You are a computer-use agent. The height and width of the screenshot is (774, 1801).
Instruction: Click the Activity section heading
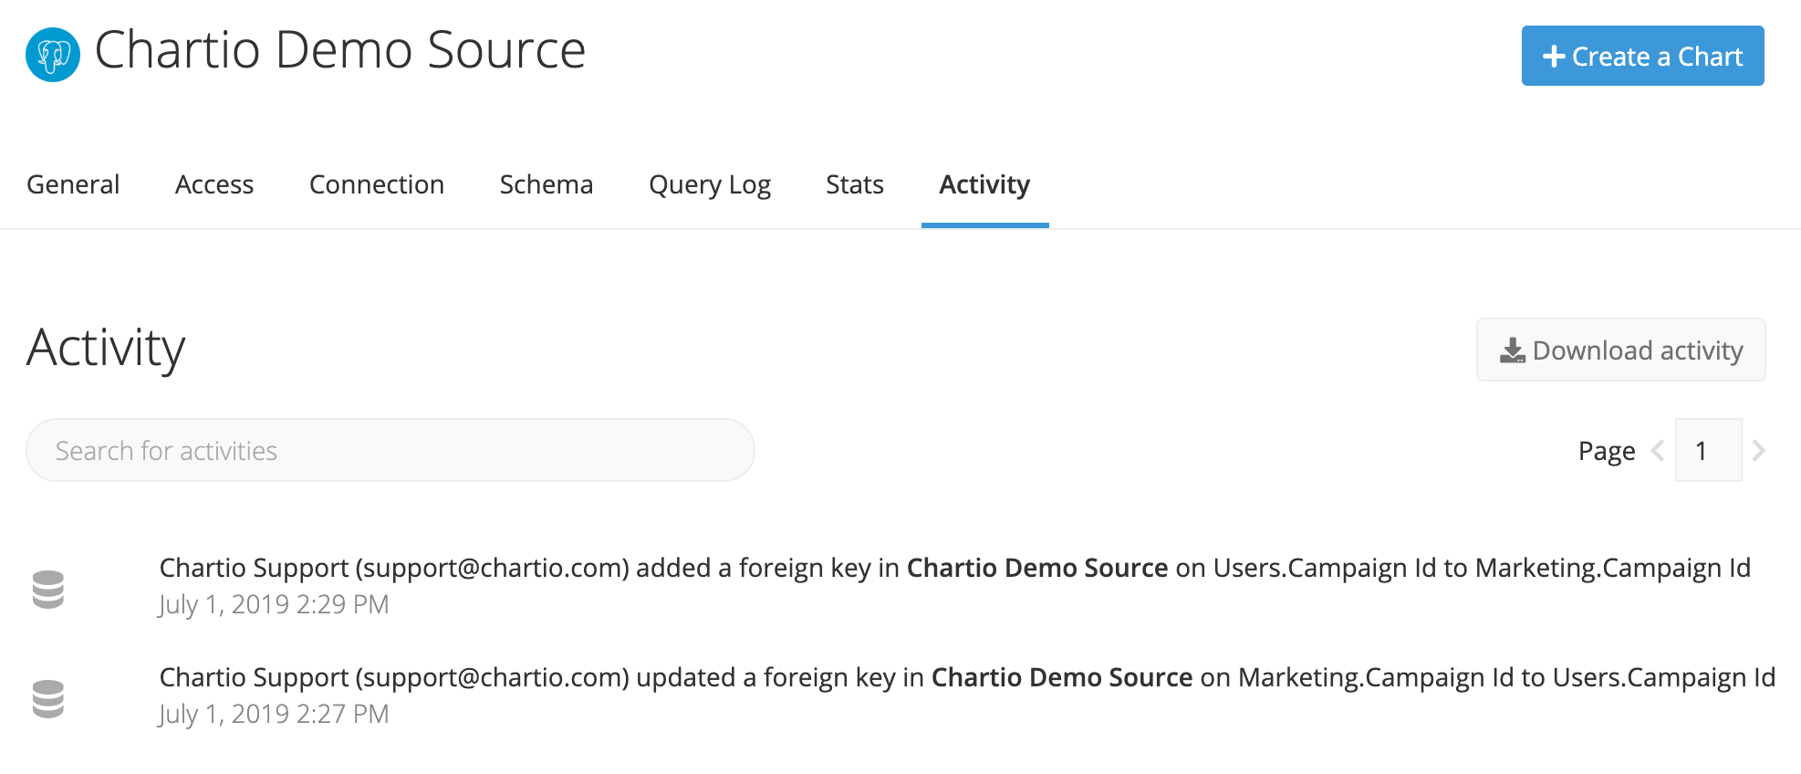pyautogui.click(x=106, y=350)
